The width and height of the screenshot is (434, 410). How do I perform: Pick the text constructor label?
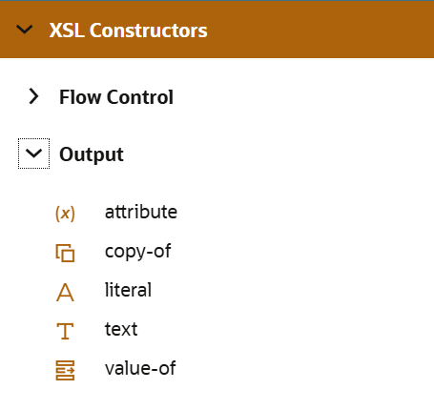[121, 329]
